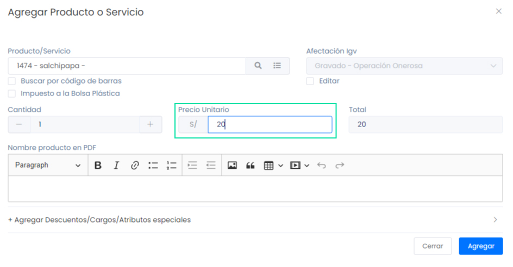The width and height of the screenshot is (513, 267).
Task: Enable Buscar por código de barras checkbox
Action: tap(12, 81)
